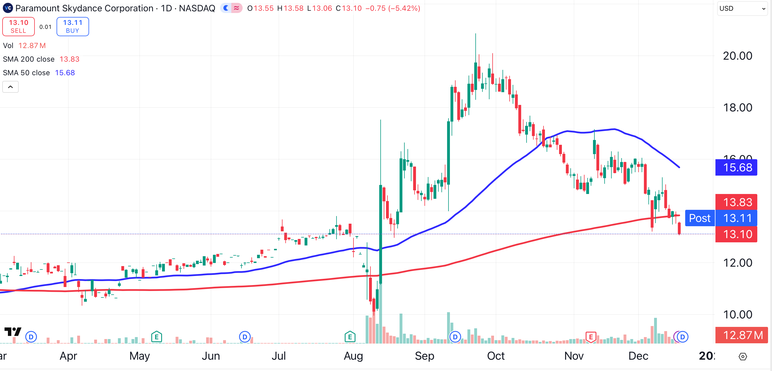
Task: Open the August earnings E marker
Action: pos(350,337)
